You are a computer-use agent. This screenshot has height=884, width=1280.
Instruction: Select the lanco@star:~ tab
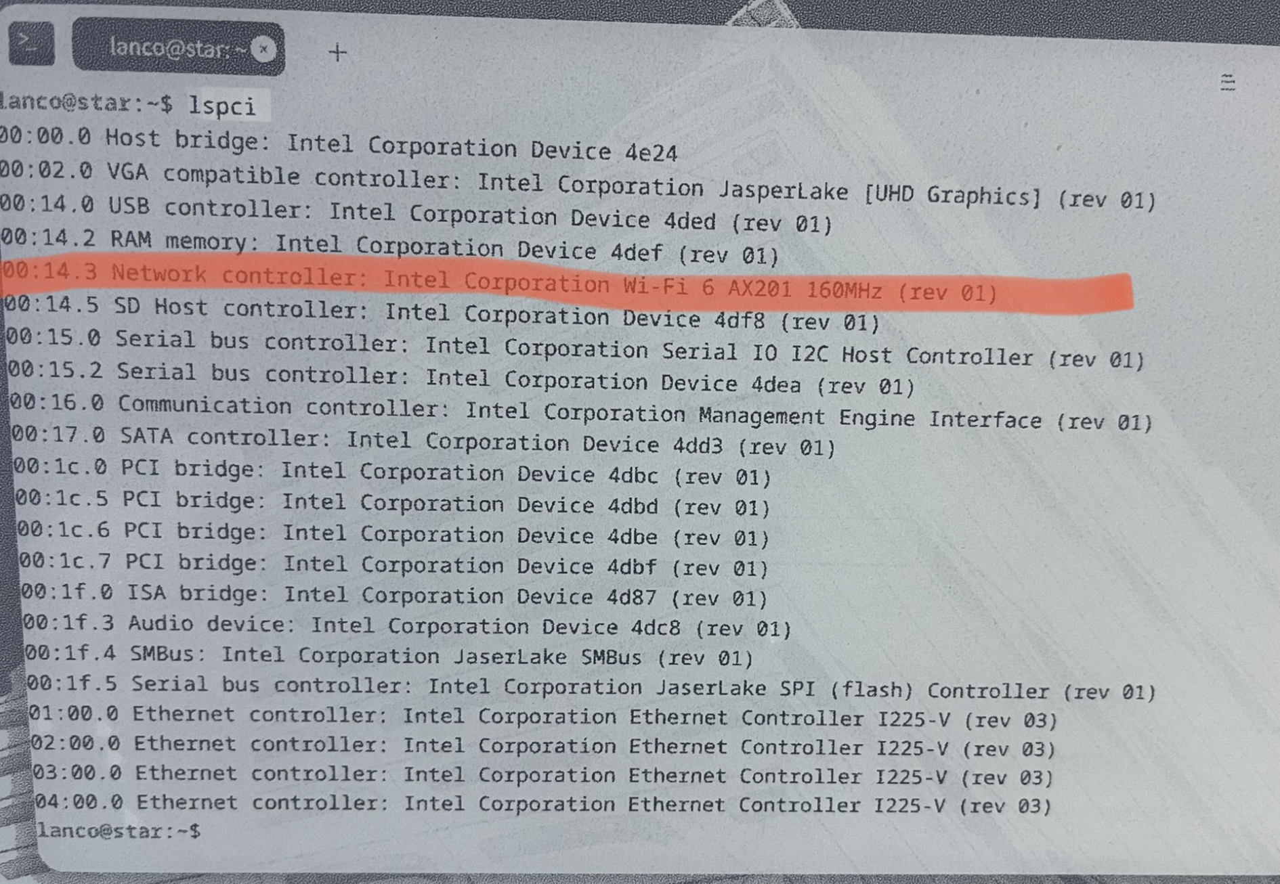coord(179,47)
